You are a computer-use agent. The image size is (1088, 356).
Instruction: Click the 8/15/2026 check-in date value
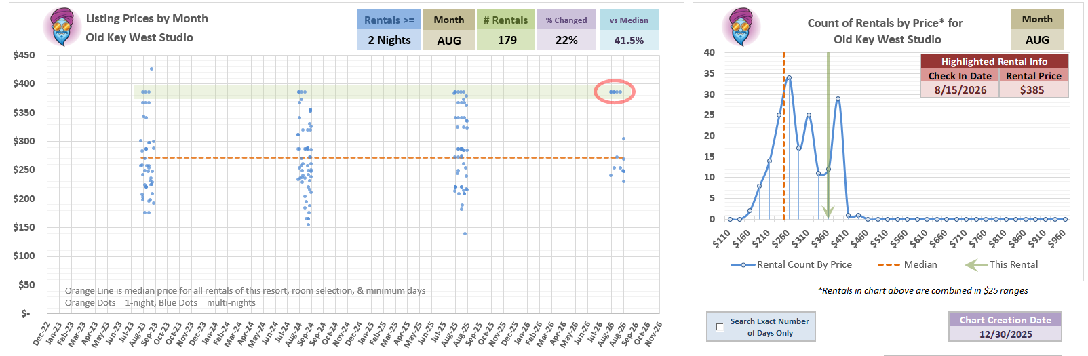[960, 90]
